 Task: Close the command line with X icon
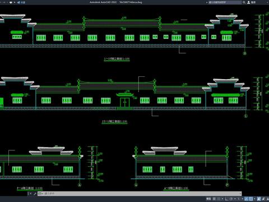pyautogui.click(x=31, y=194)
